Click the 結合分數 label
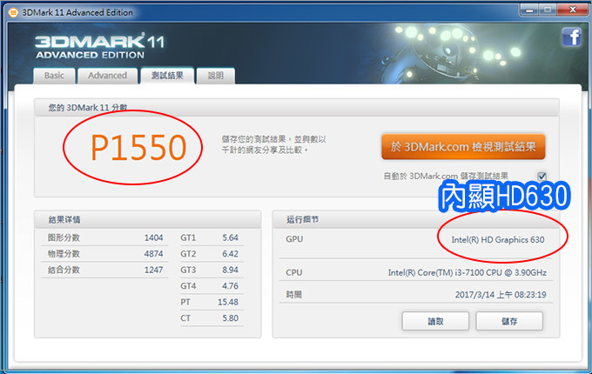592x374 pixels. click(64, 270)
